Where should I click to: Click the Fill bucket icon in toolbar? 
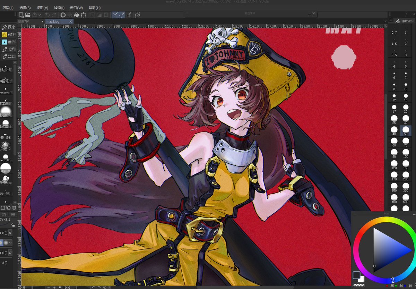77,15
